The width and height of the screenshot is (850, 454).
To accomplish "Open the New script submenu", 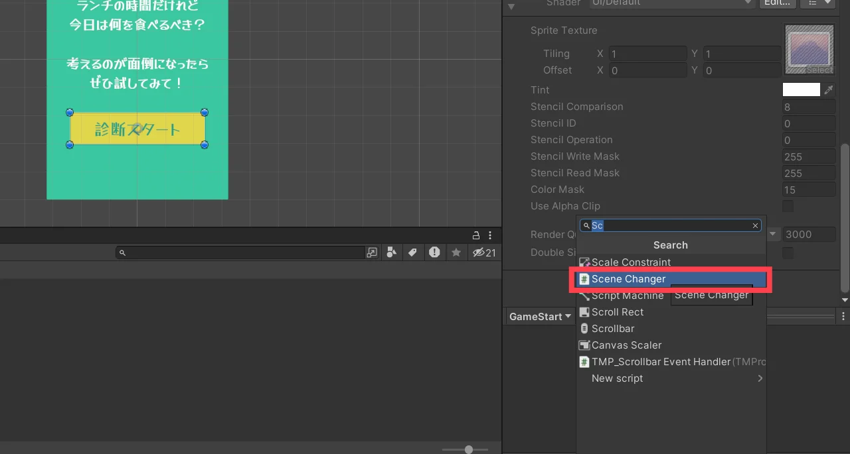I will coord(671,378).
